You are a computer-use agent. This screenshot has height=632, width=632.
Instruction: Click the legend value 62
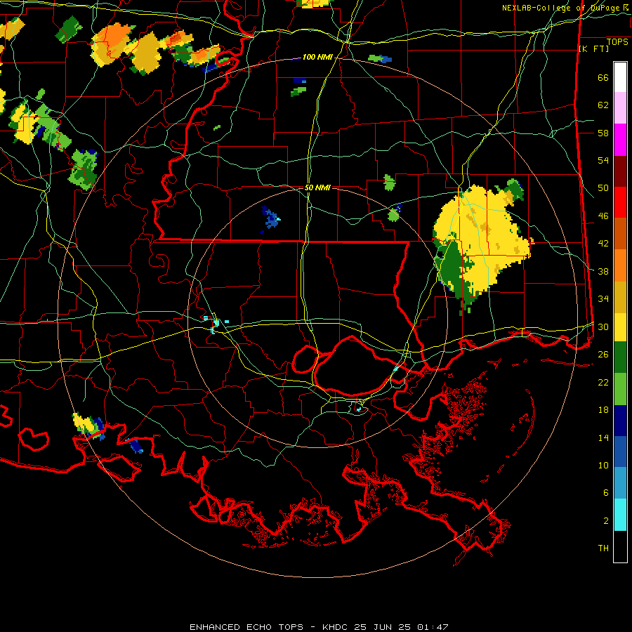(x=603, y=105)
